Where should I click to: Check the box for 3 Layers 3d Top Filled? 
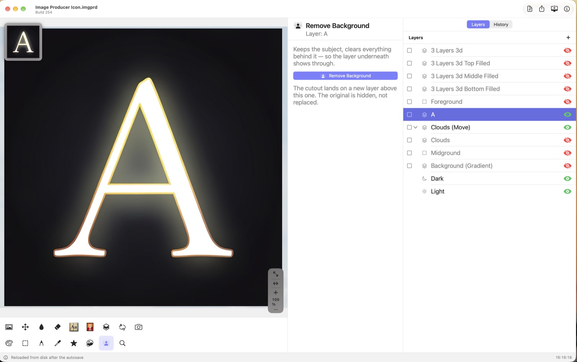coord(409,63)
